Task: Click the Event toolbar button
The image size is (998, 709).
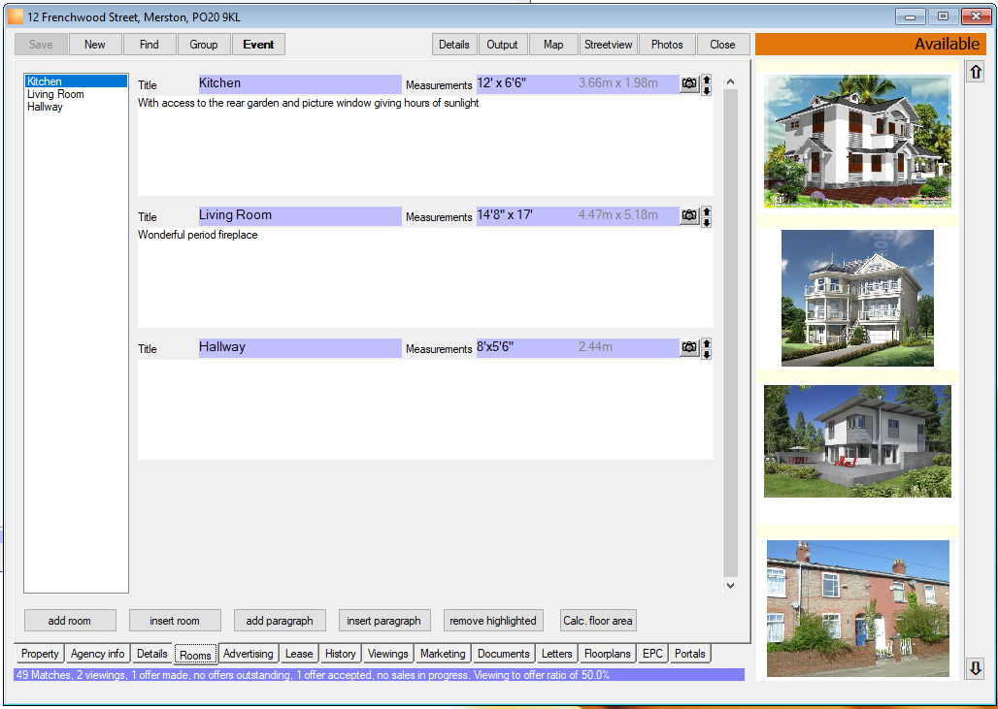Action: tap(258, 45)
